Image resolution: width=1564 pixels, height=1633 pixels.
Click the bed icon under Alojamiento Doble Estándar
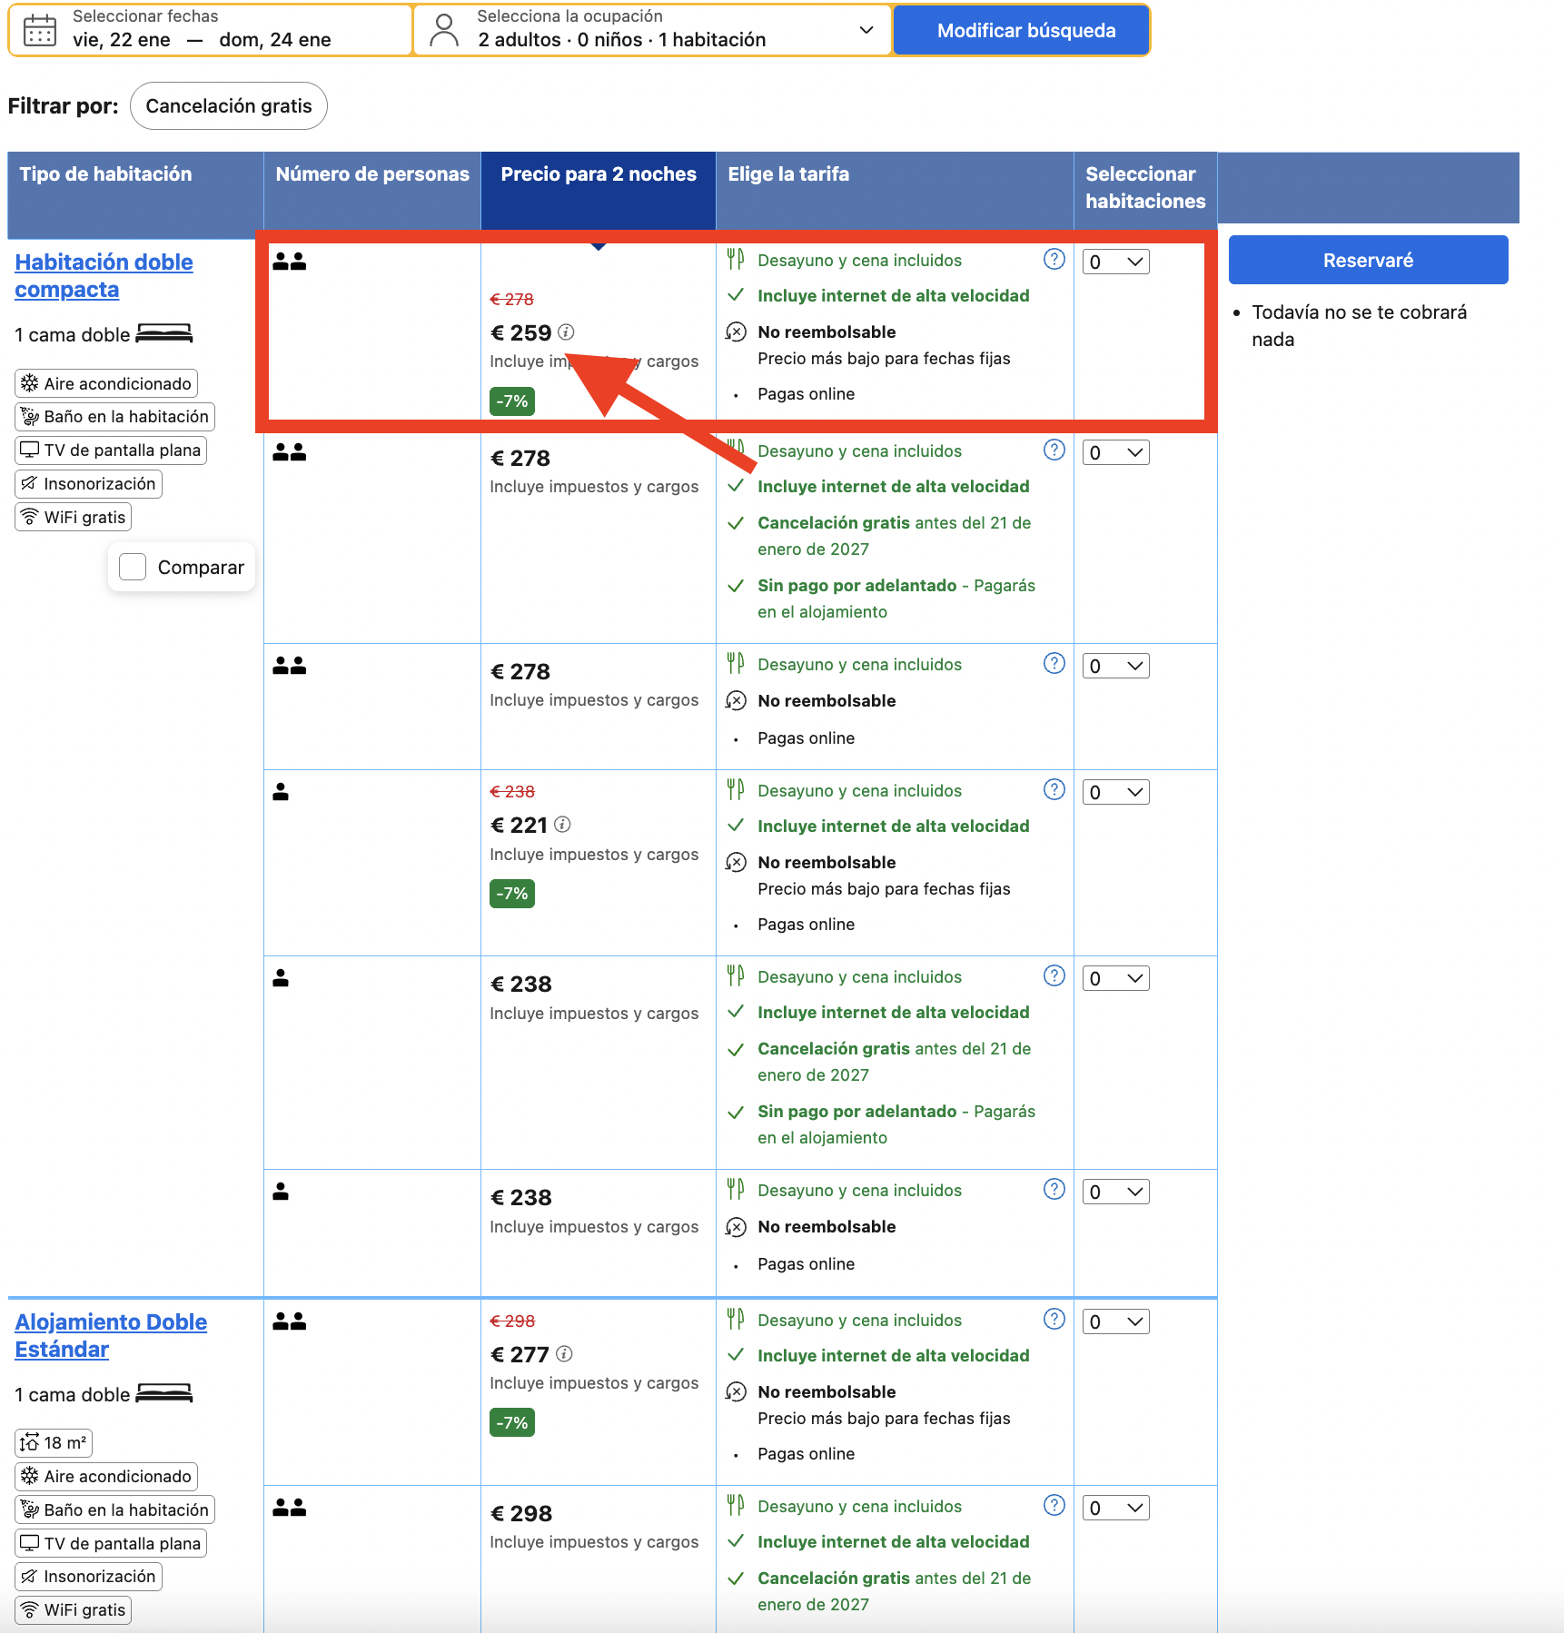[164, 1394]
